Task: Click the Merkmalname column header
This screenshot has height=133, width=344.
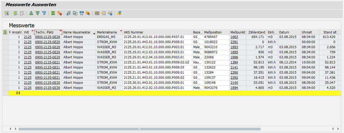Action: (107, 32)
